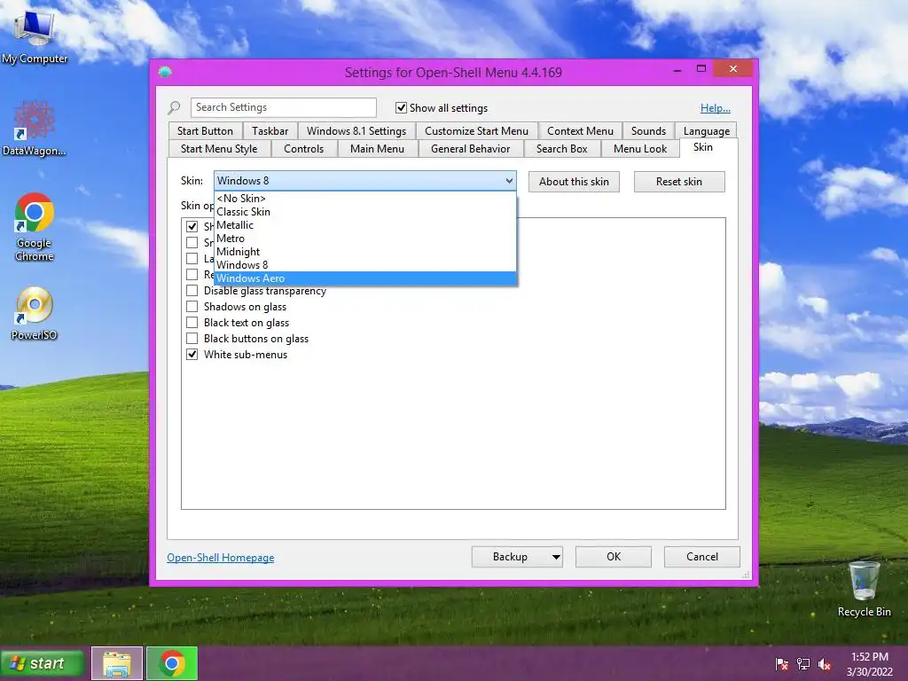This screenshot has height=681, width=908.
Task: Switch to the Language tab
Action: coord(707,131)
